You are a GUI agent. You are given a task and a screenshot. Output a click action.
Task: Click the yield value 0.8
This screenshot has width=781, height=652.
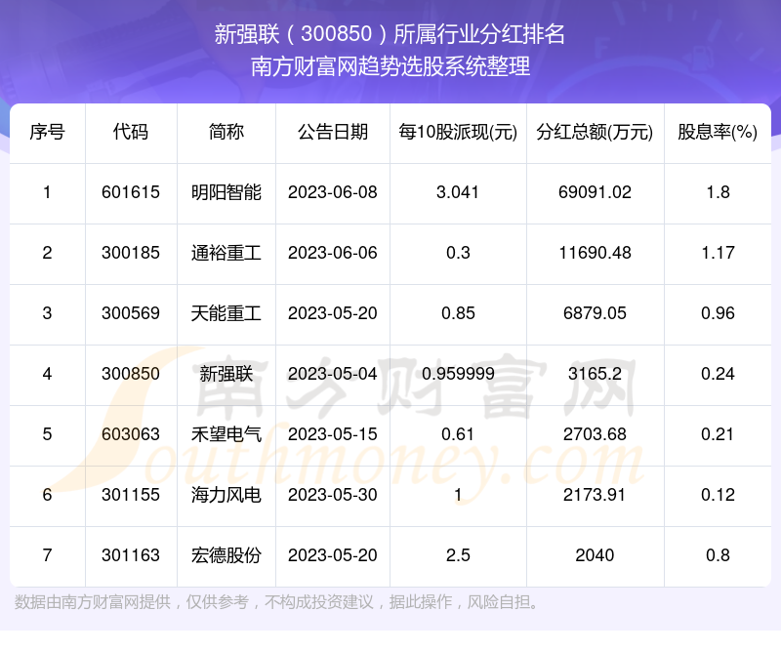718,555
